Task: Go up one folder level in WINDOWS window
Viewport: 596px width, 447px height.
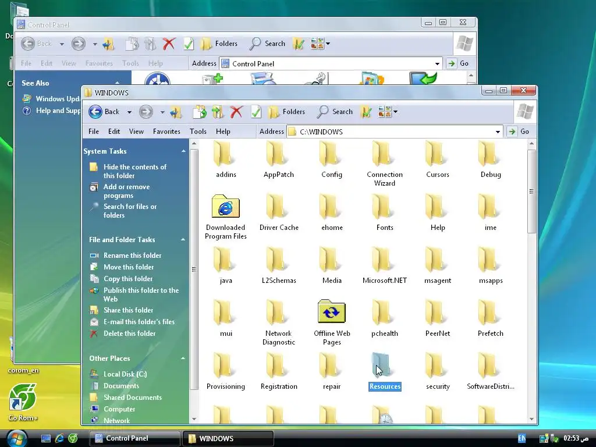Action: (x=176, y=112)
